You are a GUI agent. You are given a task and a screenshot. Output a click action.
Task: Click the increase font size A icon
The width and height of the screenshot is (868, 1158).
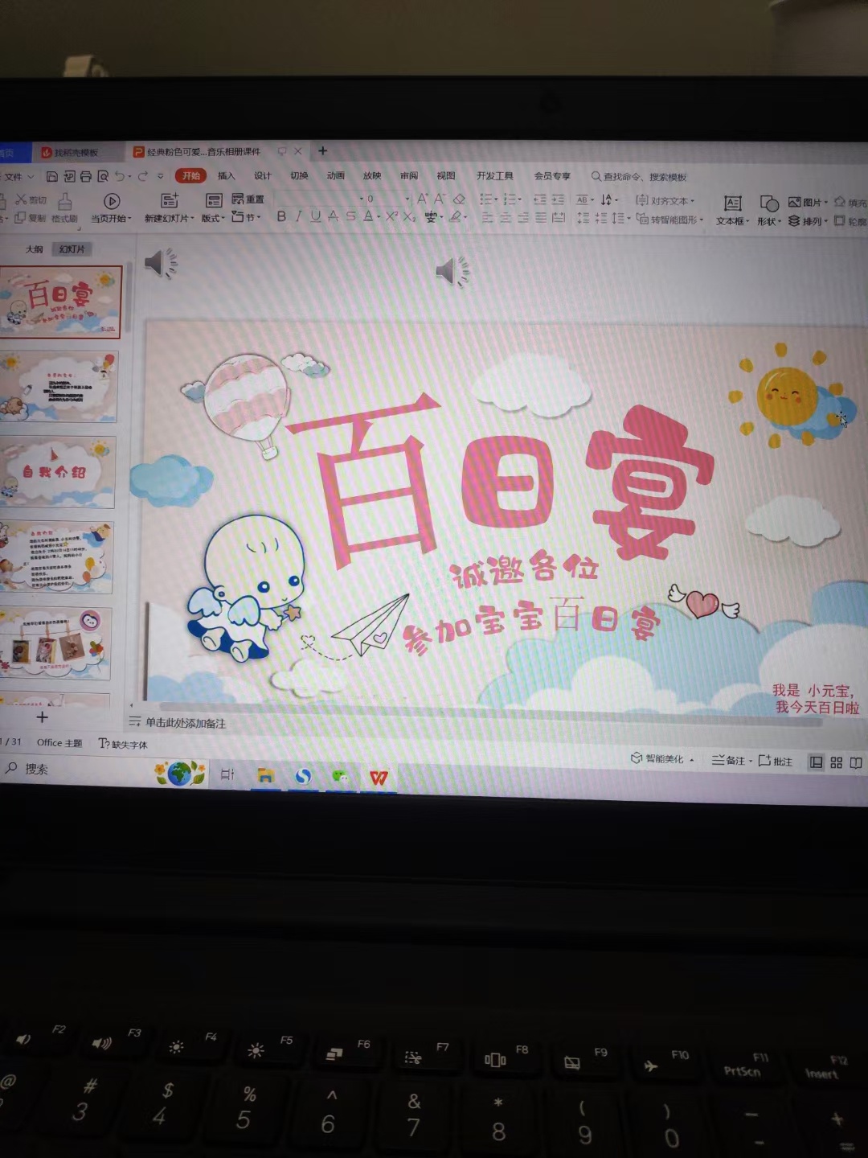(423, 199)
